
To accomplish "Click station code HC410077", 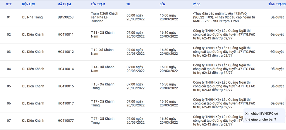I will [x=66, y=121].
